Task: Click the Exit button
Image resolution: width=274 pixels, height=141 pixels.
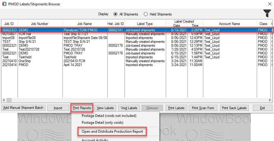Action: (262, 108)
